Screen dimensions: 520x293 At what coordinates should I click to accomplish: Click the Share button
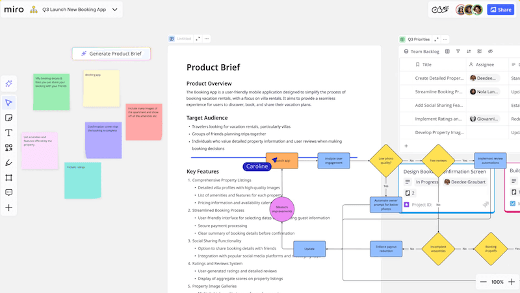coord(501,10)
